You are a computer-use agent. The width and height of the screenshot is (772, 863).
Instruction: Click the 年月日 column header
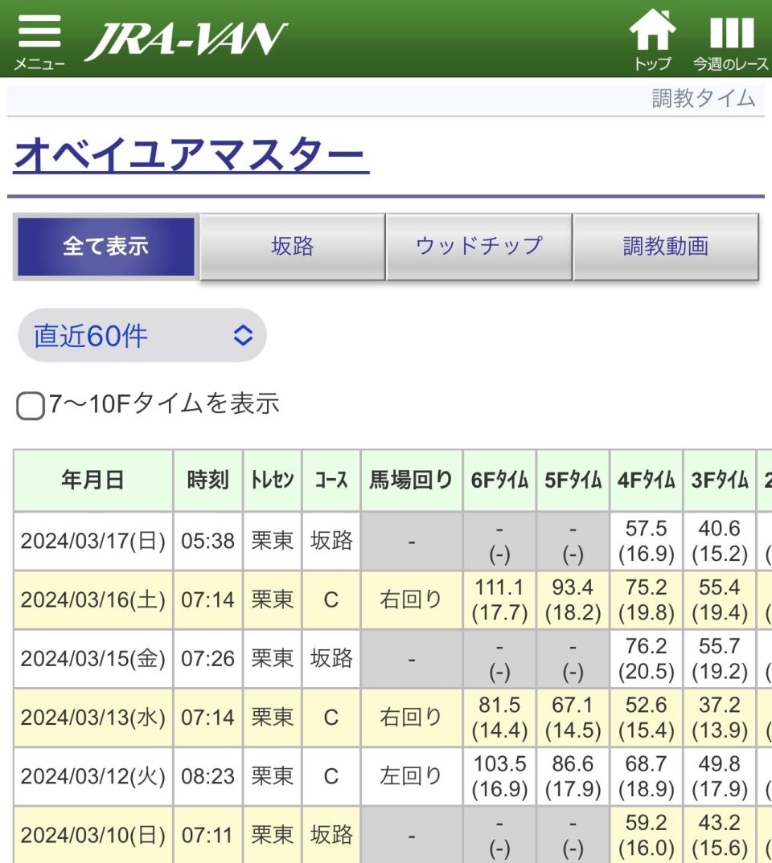point(93,481)
